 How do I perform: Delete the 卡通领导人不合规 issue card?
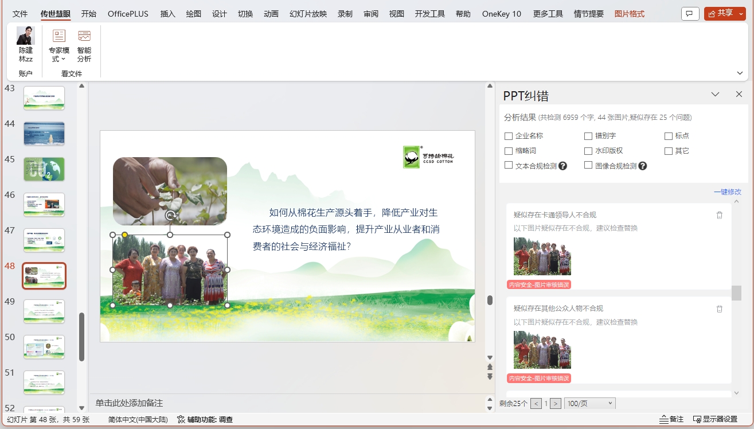(720, 215)
